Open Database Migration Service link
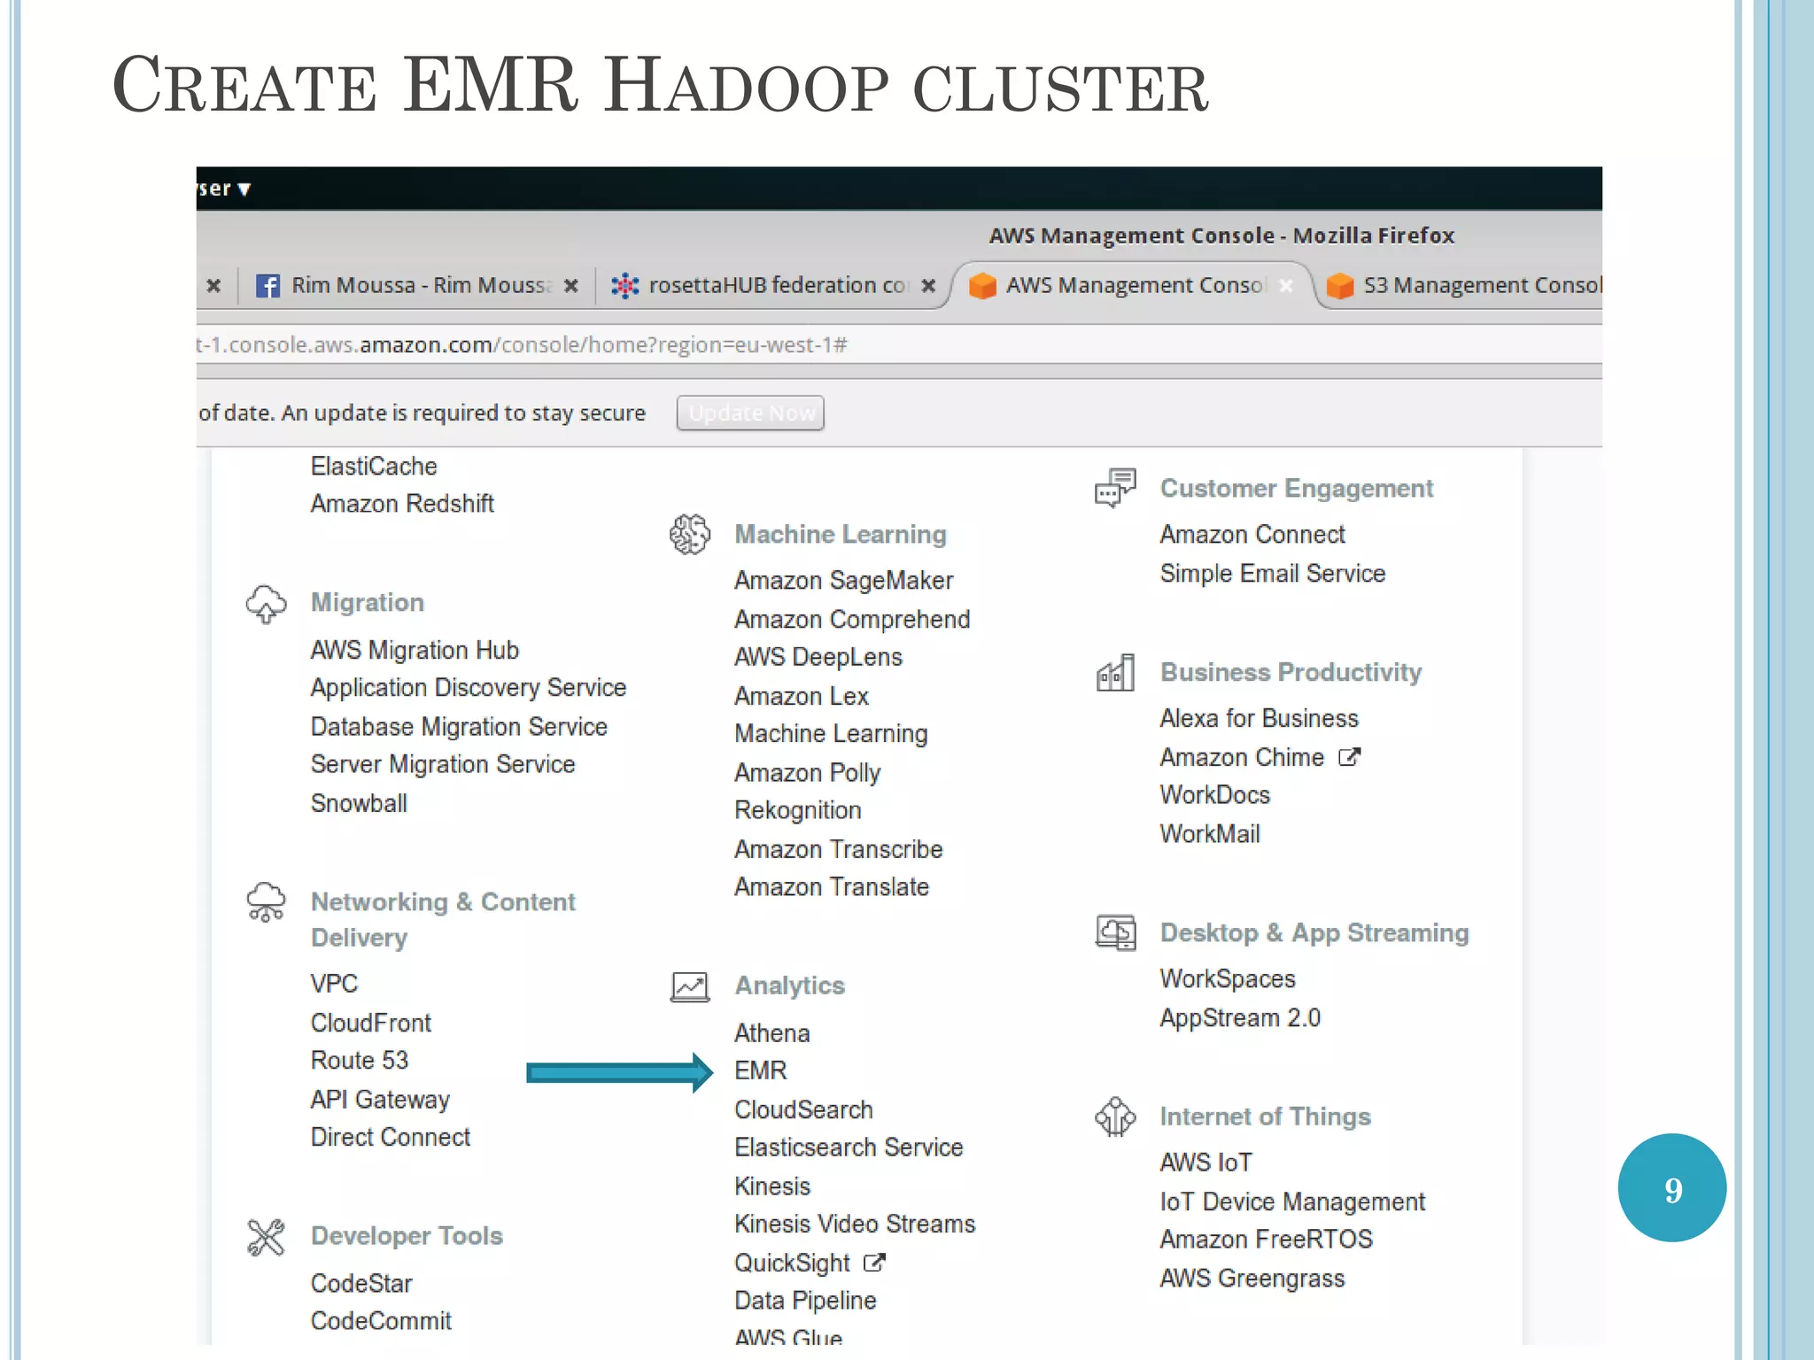This screenshot has width=1814, height=1360. [459, 727]
